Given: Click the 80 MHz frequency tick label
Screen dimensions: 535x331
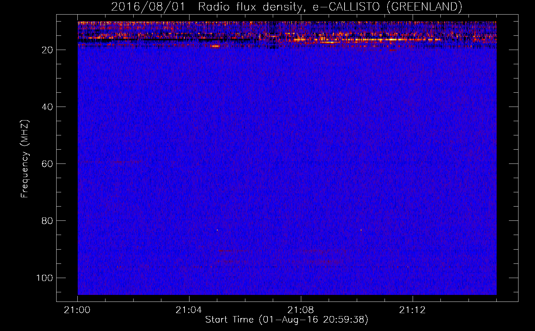Looking at the screenshot, I should click(47, 221).
